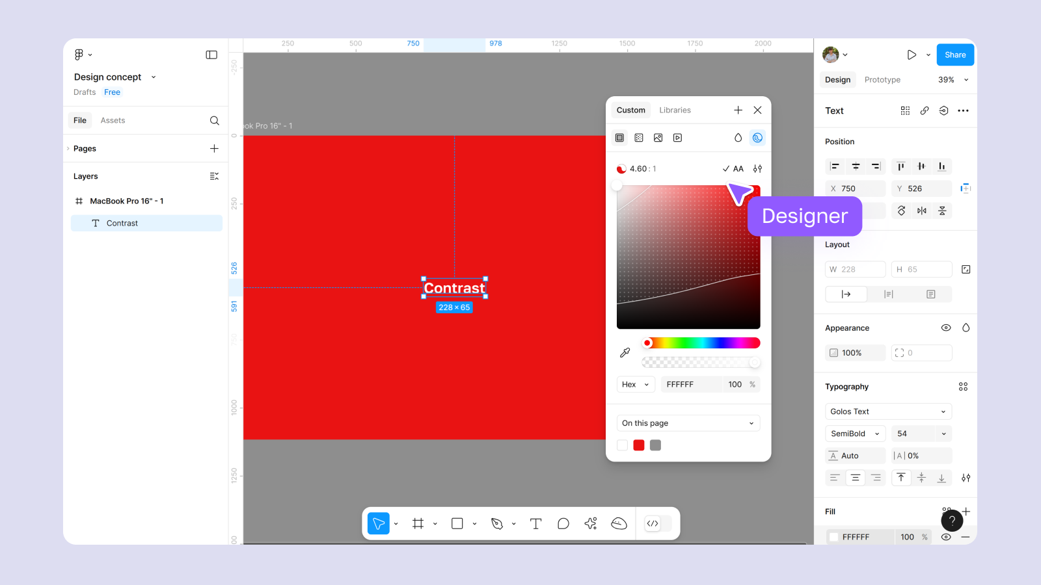Select the Pen tool in bottom toolbar
This screenshot has width=1041, height=585.
point(497,524)
